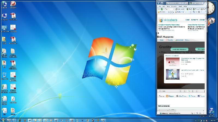Viewport: 218px width, 122px height.
Task: Click the 'Shift Happens' page heading
Action: (x=165, y=37)
